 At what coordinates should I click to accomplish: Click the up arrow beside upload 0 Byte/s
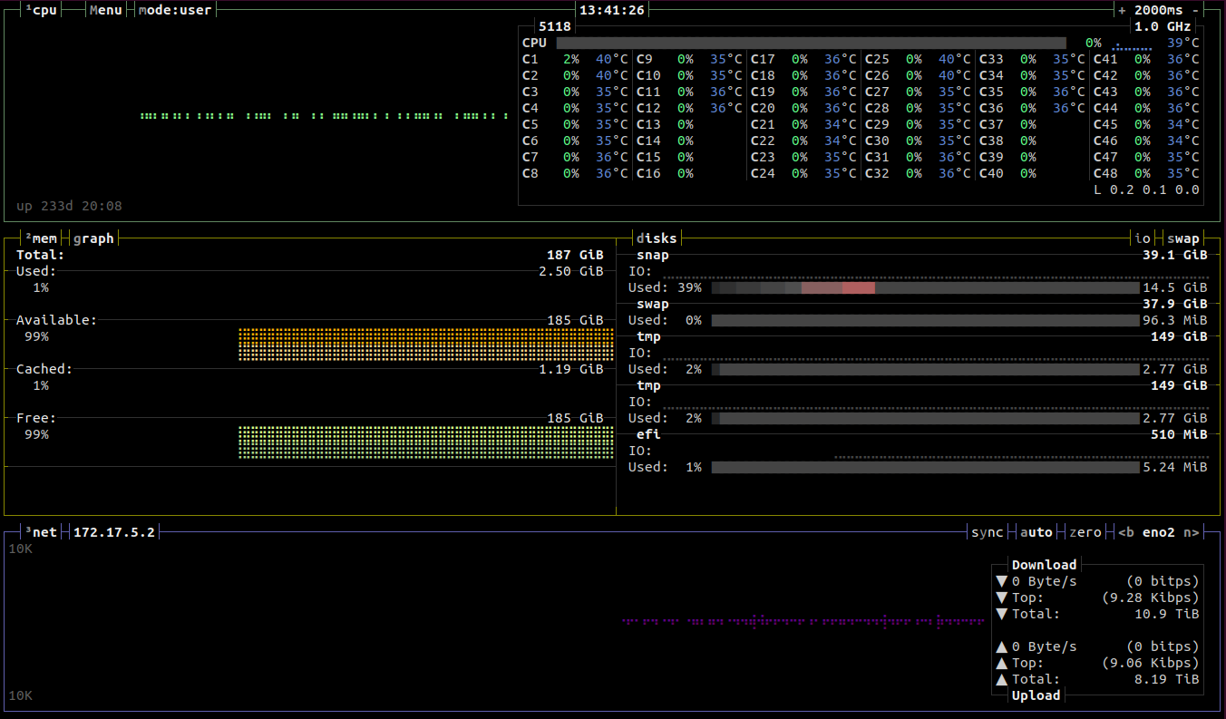1001,646
